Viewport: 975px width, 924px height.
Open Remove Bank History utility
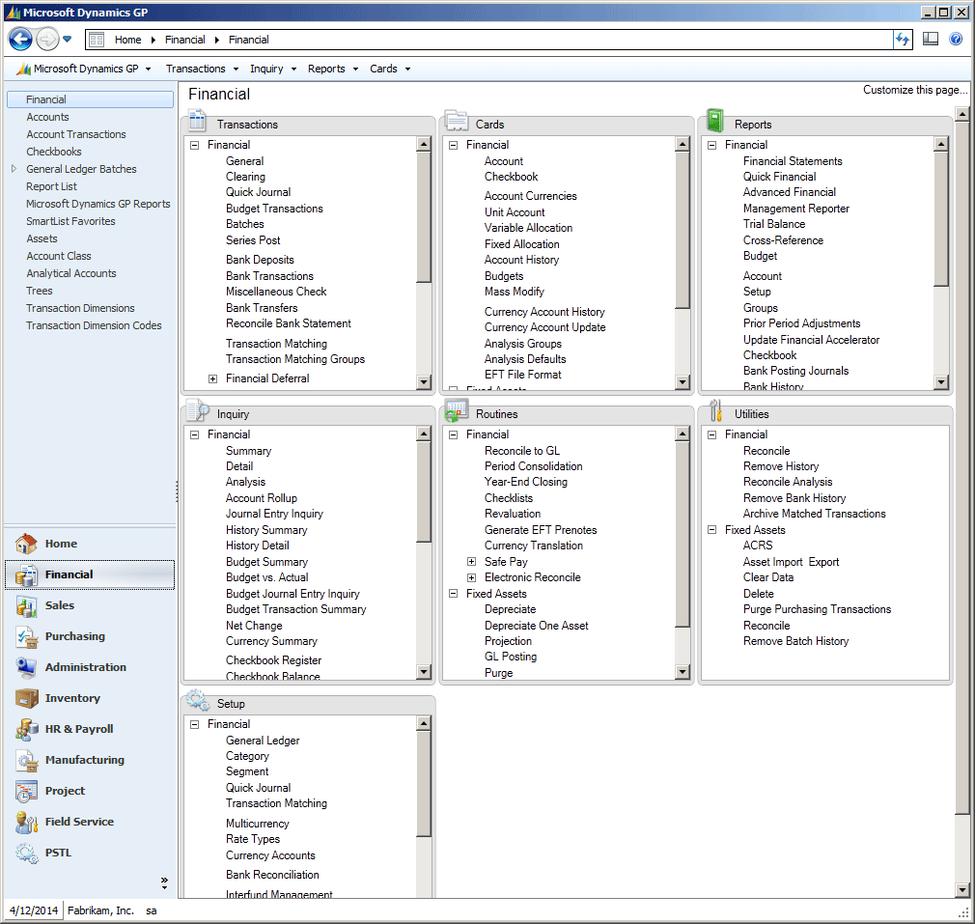[794, 498]
